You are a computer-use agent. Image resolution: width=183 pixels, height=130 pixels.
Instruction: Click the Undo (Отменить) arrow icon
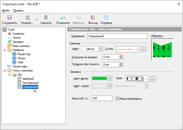point(63,18)
